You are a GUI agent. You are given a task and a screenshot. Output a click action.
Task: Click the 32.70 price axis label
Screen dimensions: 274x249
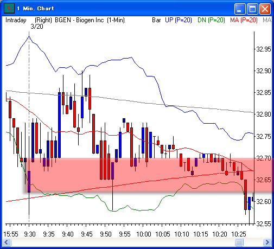(x=264, y=158)
